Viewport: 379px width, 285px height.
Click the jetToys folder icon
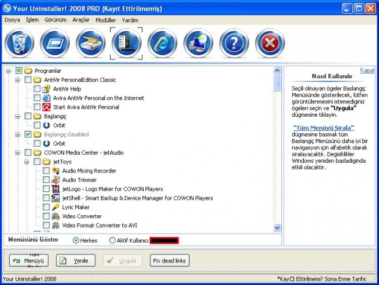coord(46,161)
